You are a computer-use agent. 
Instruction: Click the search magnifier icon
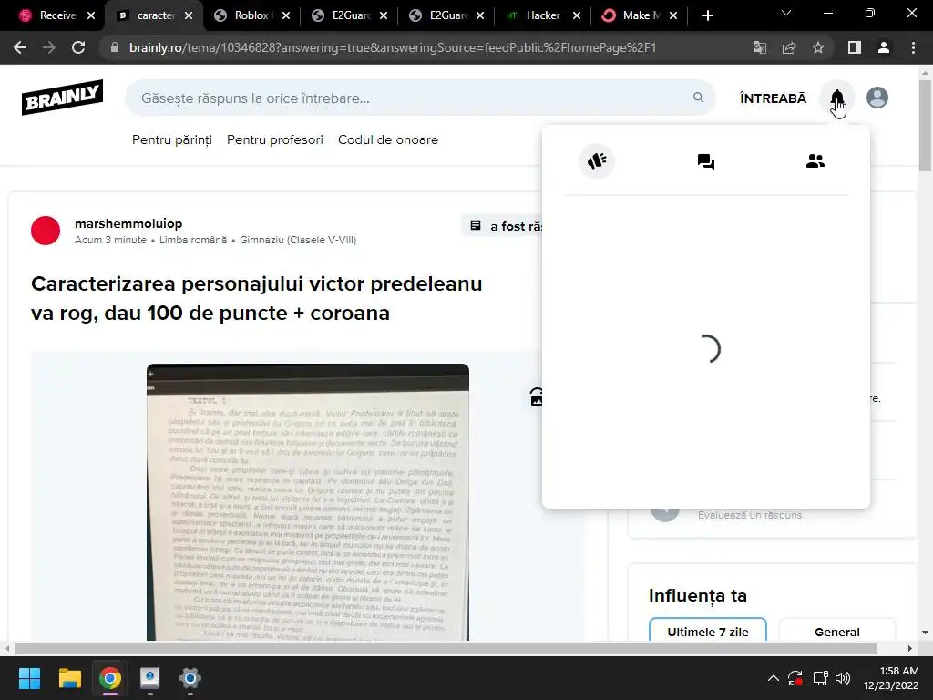698,97
